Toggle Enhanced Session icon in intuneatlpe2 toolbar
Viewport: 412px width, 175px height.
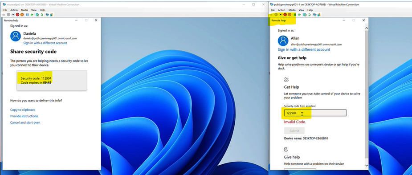coord(47,15)
